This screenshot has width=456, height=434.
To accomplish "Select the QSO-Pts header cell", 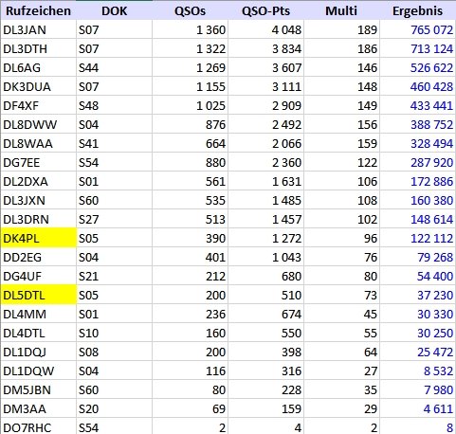I will (x=265, y=10).
